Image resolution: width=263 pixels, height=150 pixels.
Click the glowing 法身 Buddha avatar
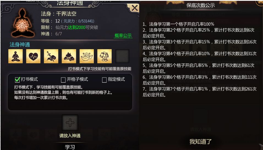tap(23, 23)
